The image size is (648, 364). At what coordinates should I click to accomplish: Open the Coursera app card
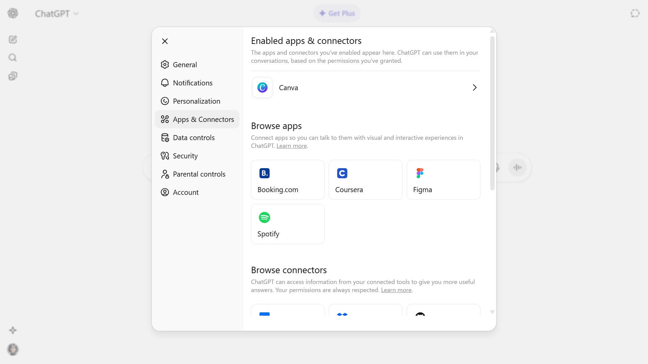[365, 180]
